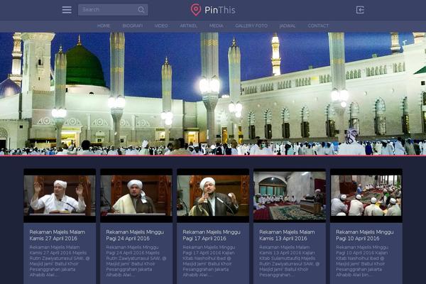Click description mentioning Kitab Sulamuttaufiq
This screenshot has height=284, width=426.
tap(289, 261)
